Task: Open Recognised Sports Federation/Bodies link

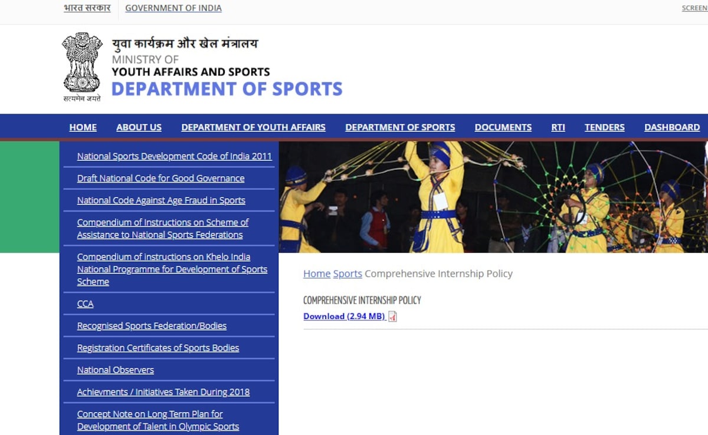Action: pos(152,326)
